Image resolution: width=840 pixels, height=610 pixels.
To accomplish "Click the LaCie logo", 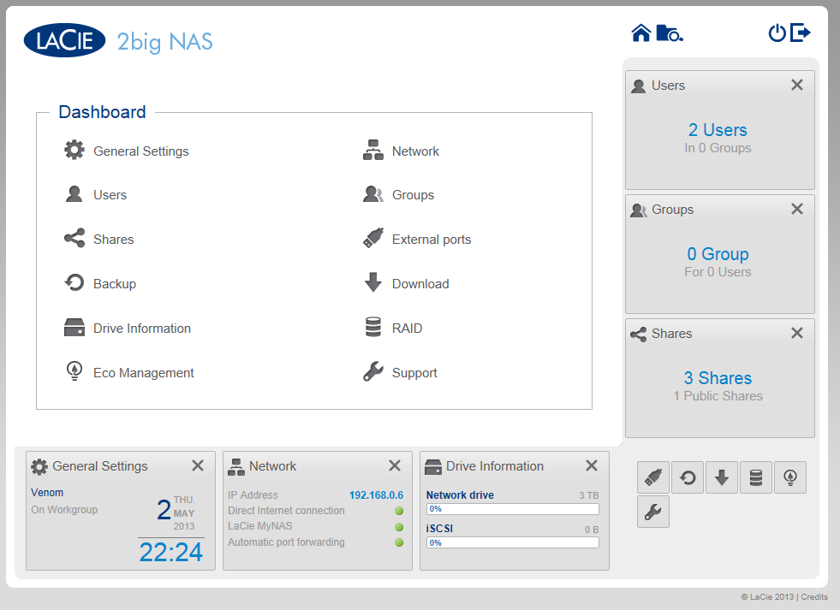I will 64,40.
